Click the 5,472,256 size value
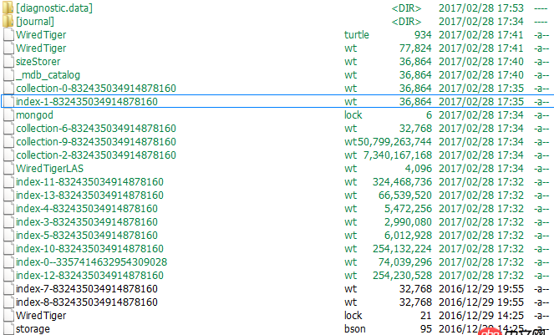This screenshot has height=335, width=554. point(408,209)
